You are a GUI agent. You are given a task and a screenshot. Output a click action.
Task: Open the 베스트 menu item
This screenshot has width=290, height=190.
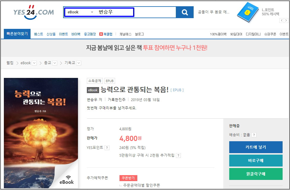pos(39,34)
